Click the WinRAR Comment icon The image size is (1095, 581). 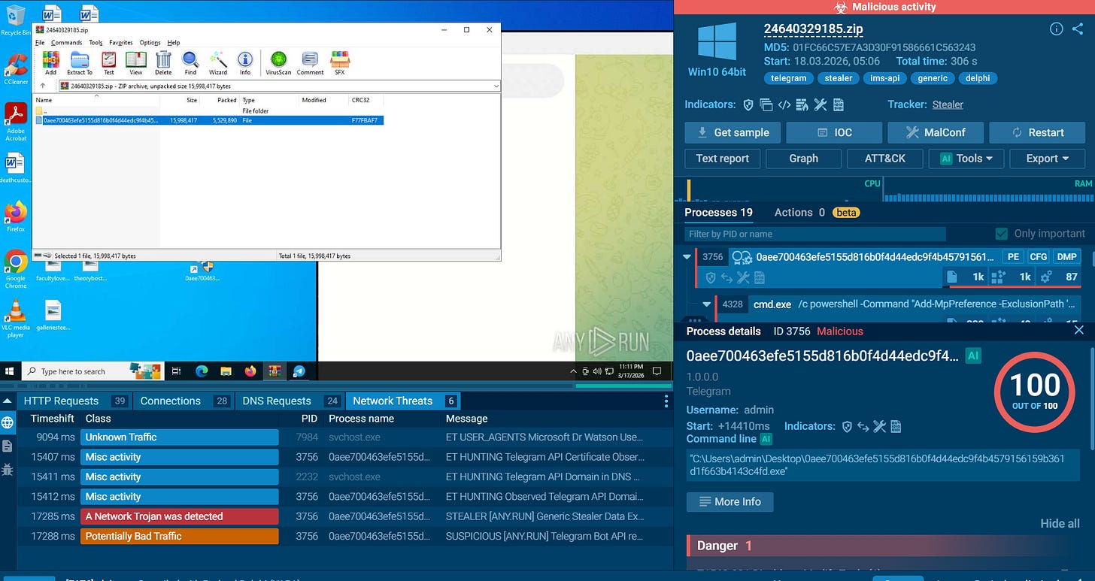click(310, 62)
